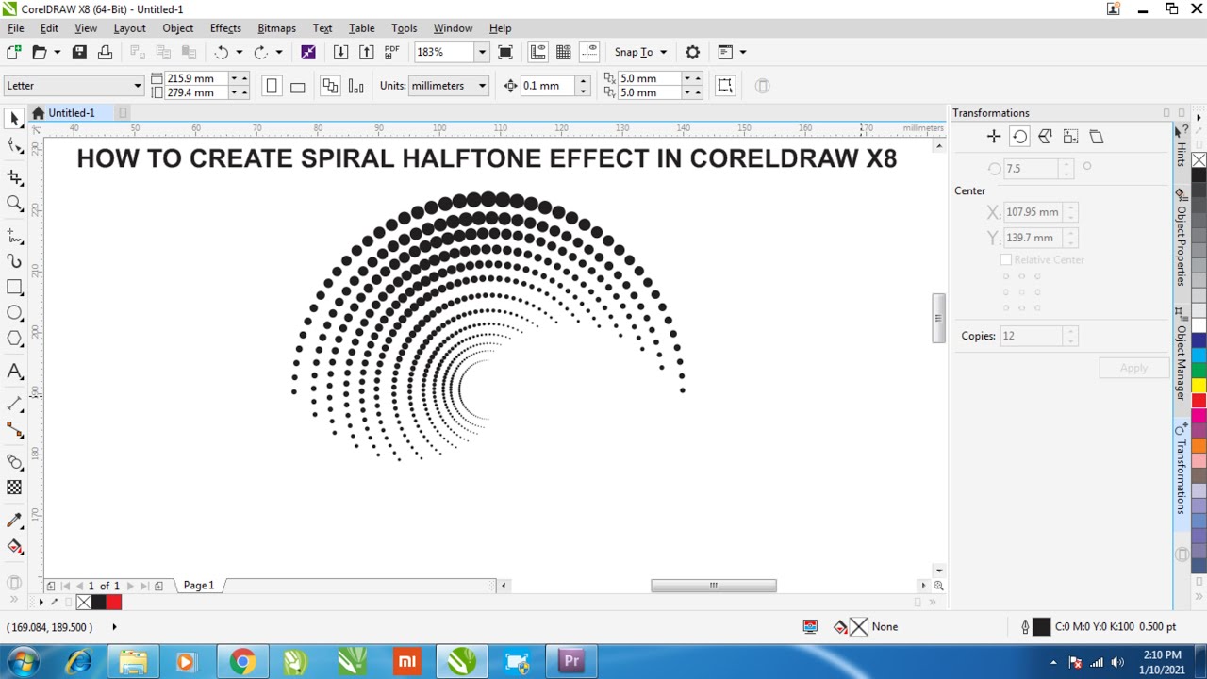
Task: Open Google Chrome from taskbar
Action: [242, 662]
